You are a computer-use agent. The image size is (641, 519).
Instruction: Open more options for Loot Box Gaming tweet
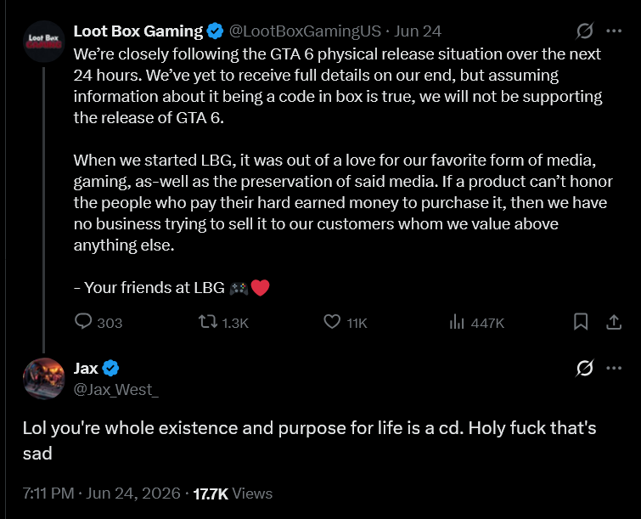coord(614,31)
